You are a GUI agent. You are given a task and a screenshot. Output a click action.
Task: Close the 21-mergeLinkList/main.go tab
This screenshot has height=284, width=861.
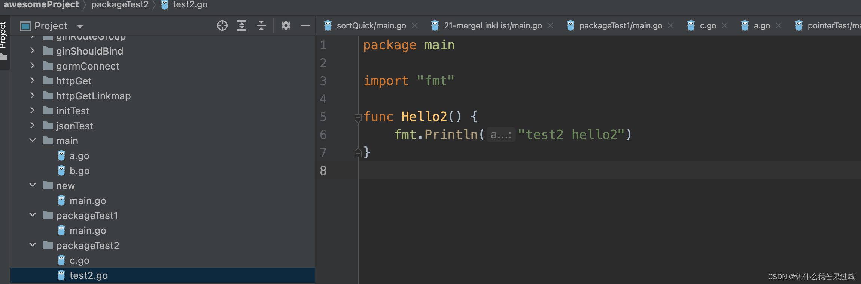[x=550, y=25]
